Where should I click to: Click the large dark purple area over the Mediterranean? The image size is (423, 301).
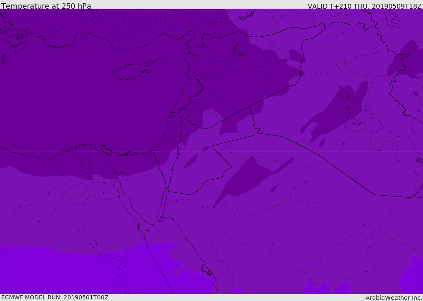[83, 103]
